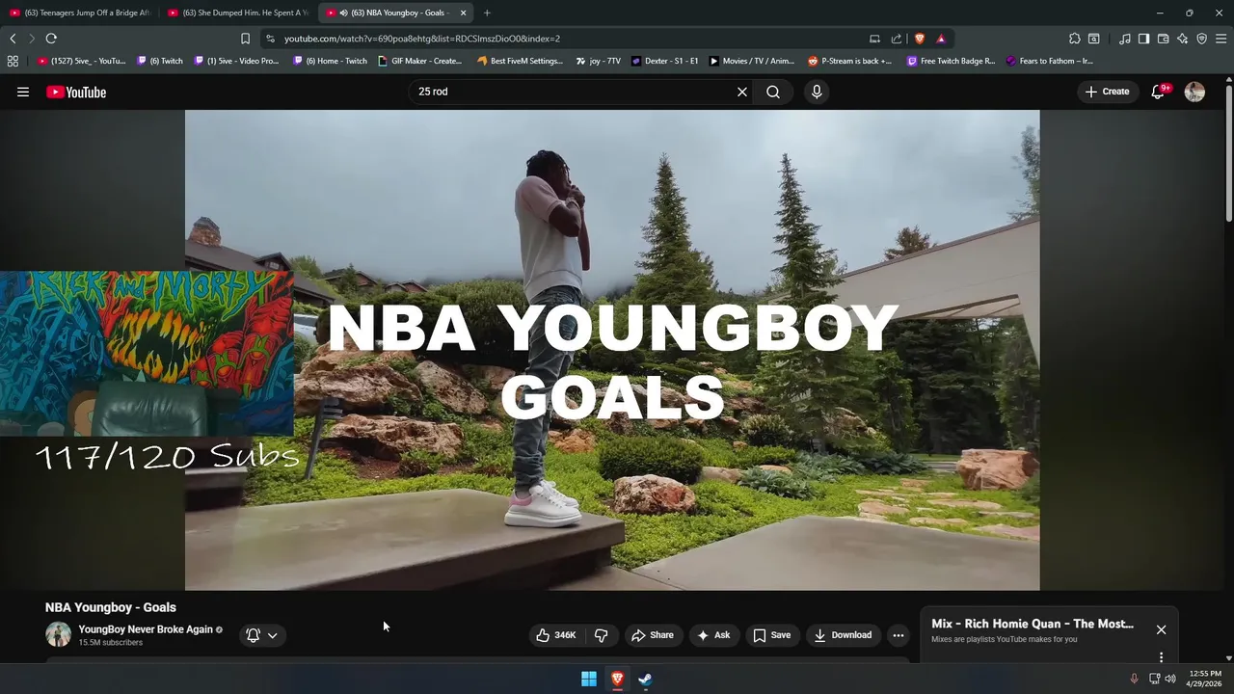Save the video to a playlist
Screen dimensions: 1234x694
772,635
